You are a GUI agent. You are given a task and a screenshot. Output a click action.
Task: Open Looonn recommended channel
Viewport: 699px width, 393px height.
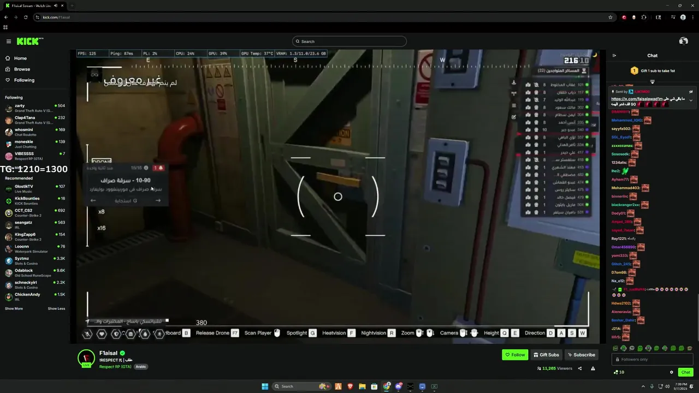pyautogui.click(x=35, y=249)
